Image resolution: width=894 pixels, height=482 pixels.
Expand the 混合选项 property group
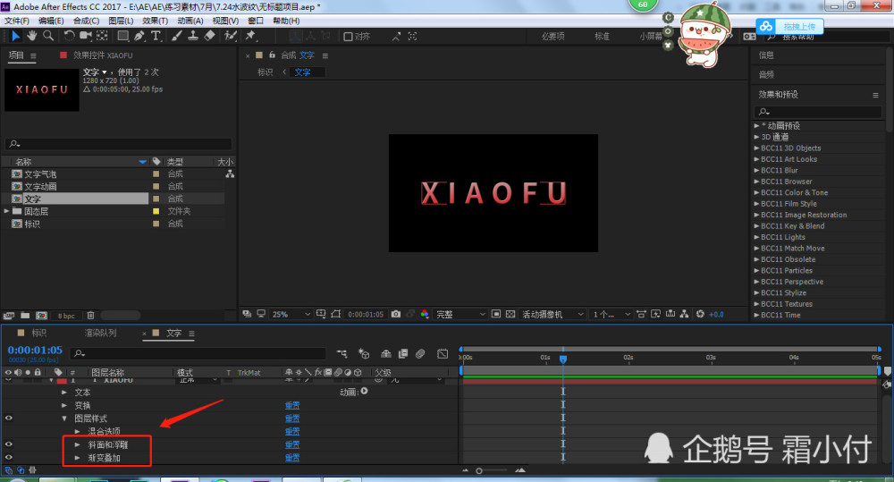click(x=78, y=431)
